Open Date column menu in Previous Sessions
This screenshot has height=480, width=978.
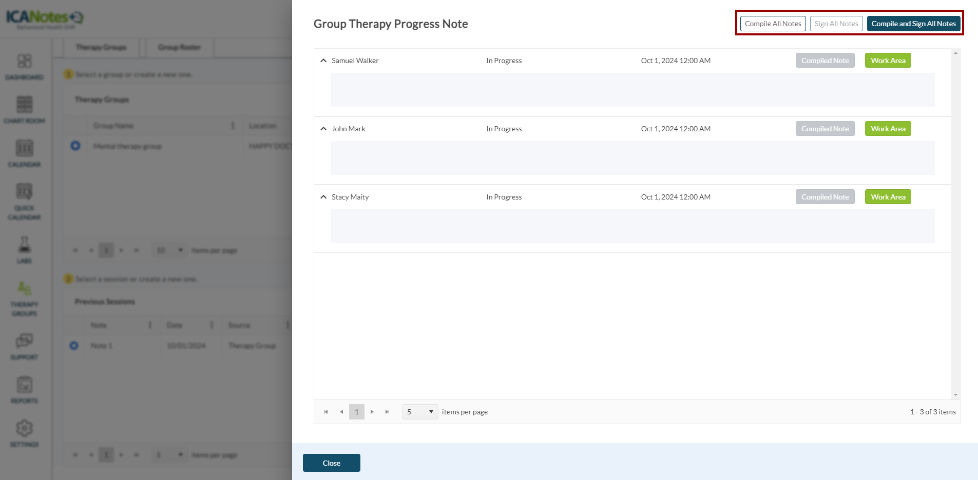click(212, 325)
